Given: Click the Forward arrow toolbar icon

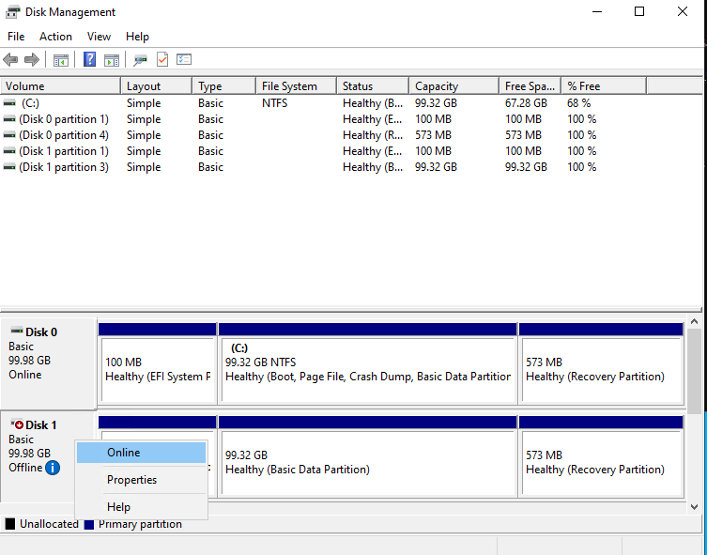Looking at the screenshot, I should 32,60.
